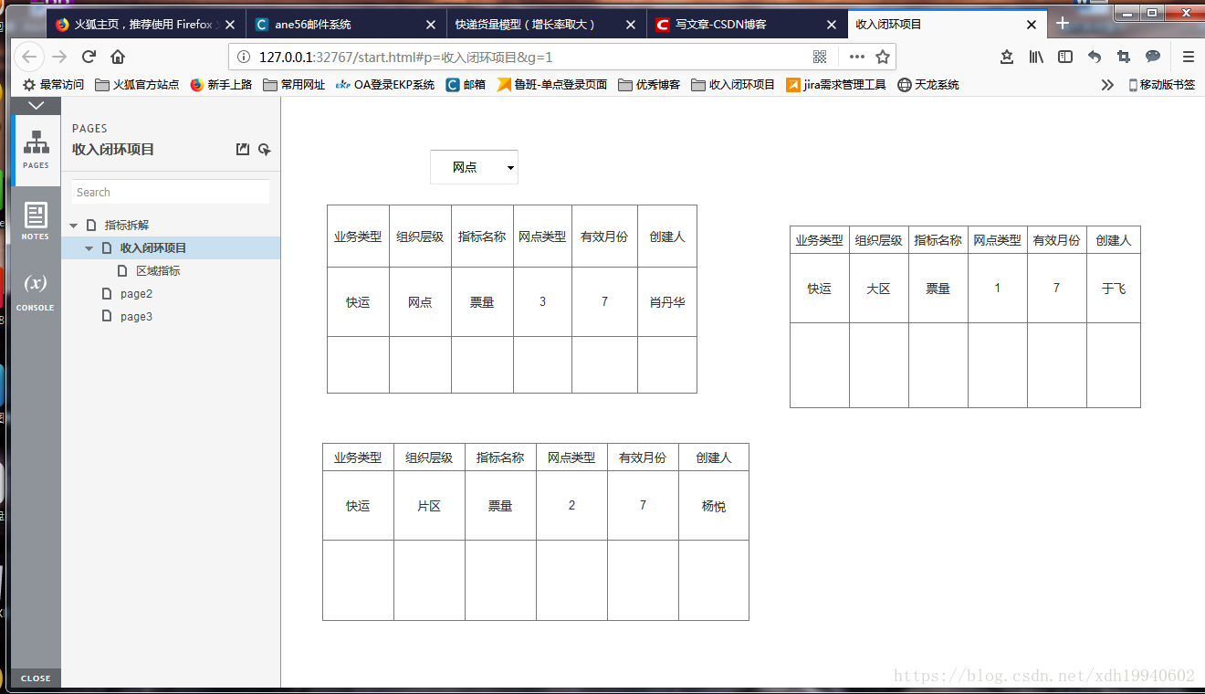
Task: Open page2 in the tree
Action: click(136, 294)
